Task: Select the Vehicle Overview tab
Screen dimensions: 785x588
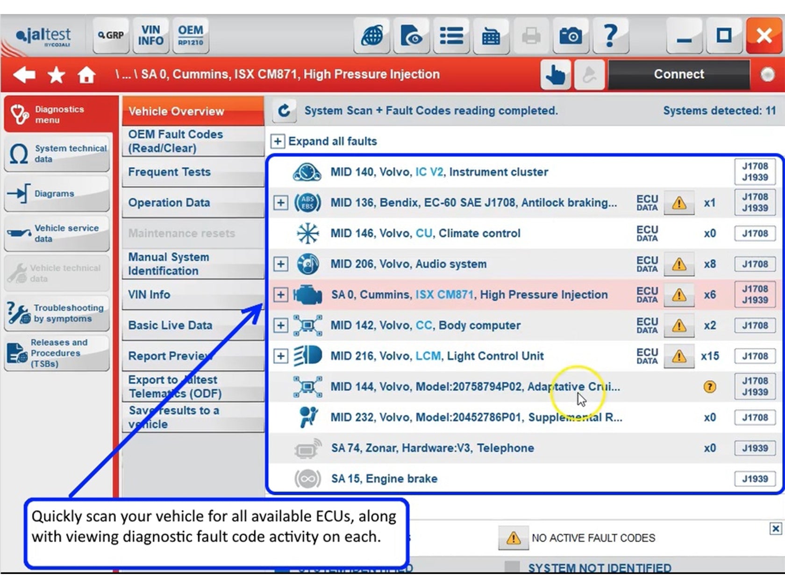Action: point(193,111)
